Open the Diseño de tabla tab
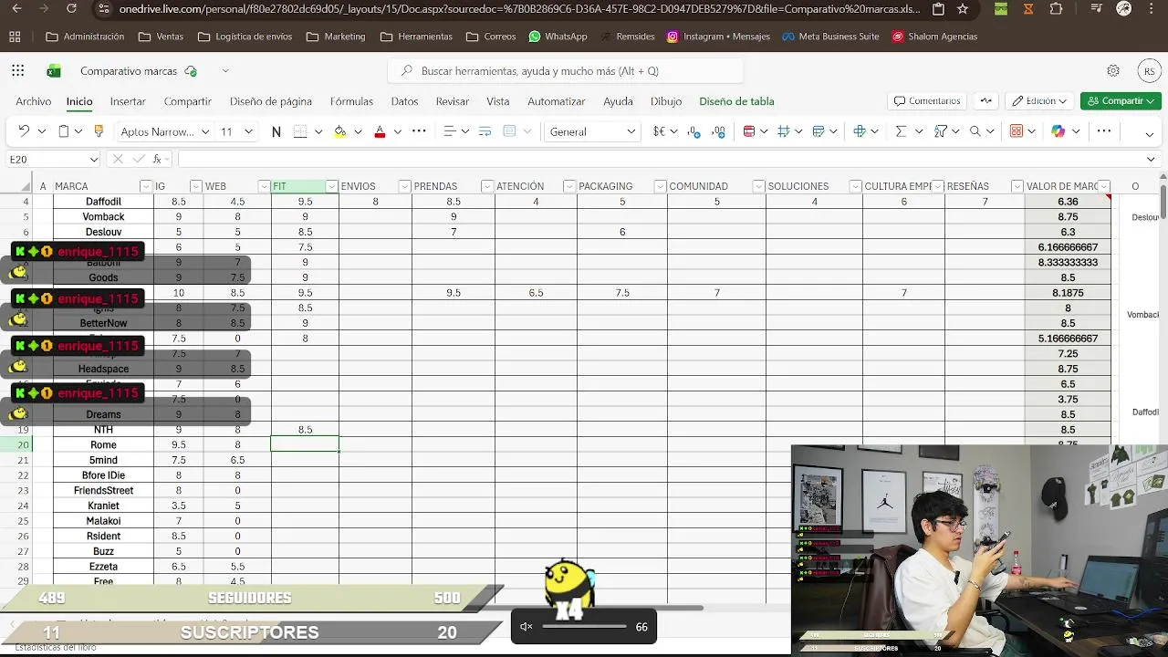 point(736,101)
